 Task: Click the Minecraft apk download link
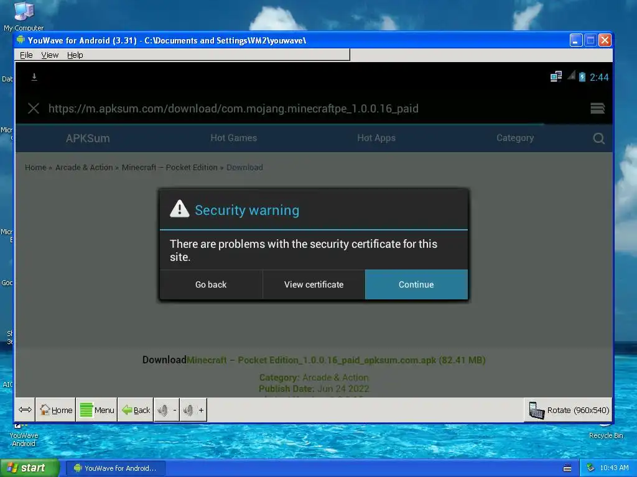pyautogui.click(x=336, y=360)
